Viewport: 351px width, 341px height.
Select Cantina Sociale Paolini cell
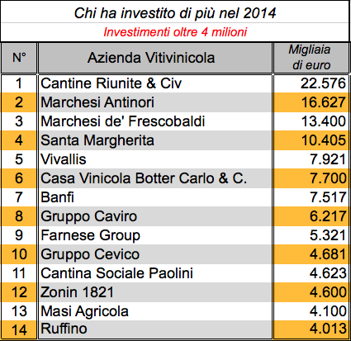[x=155, y=273]
